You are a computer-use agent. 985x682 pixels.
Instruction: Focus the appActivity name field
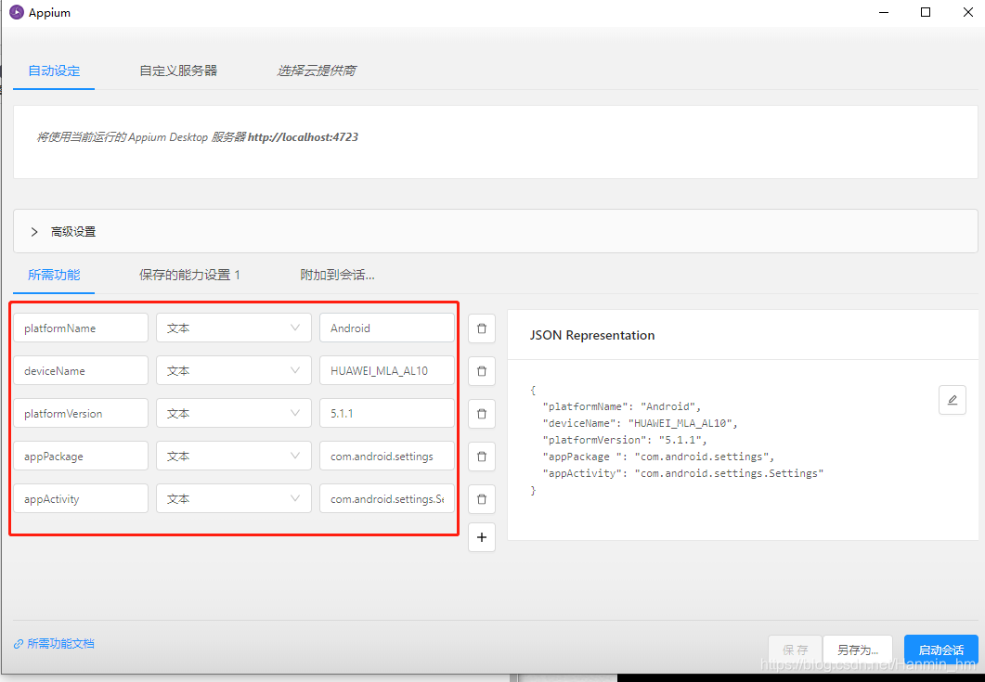click(81, 498)
